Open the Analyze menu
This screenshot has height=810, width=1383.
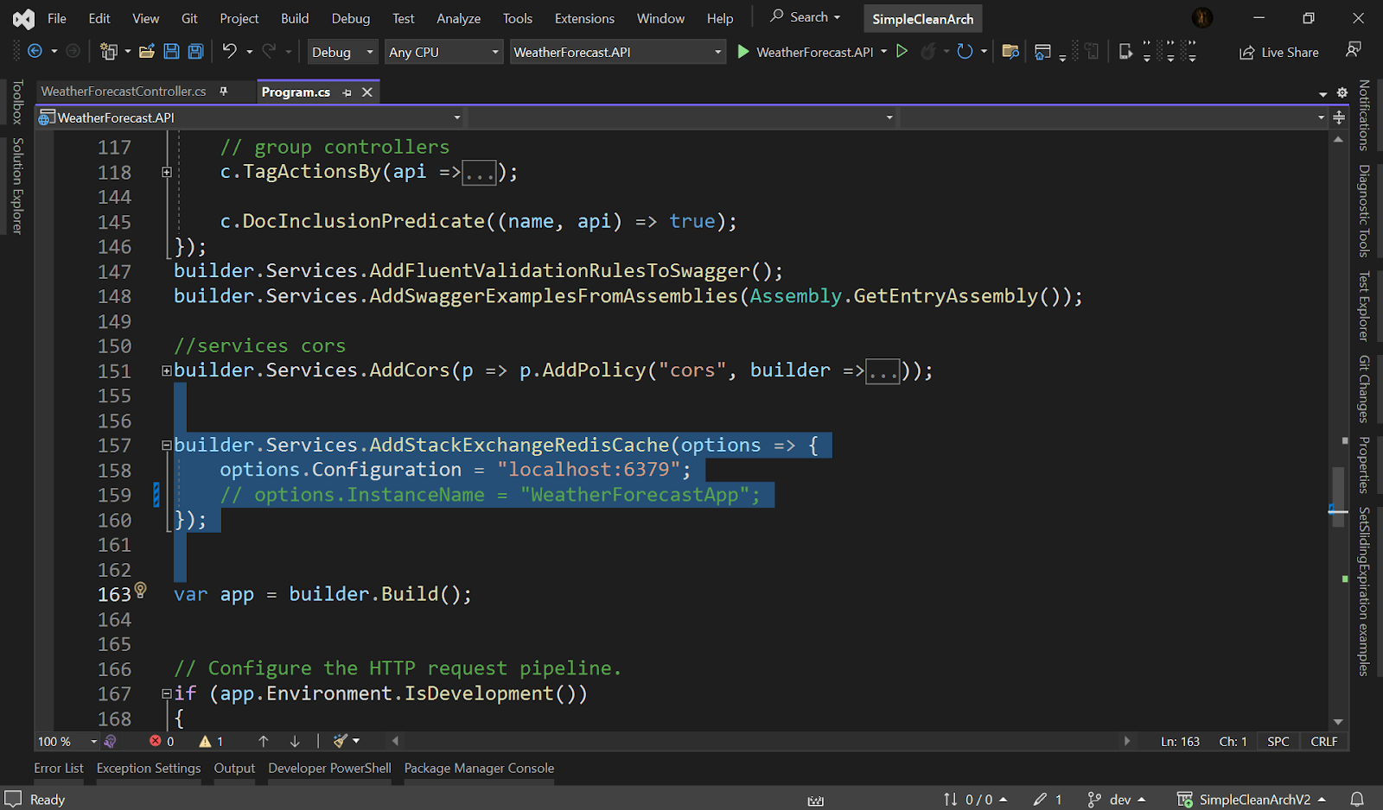[x=458, y=18]
